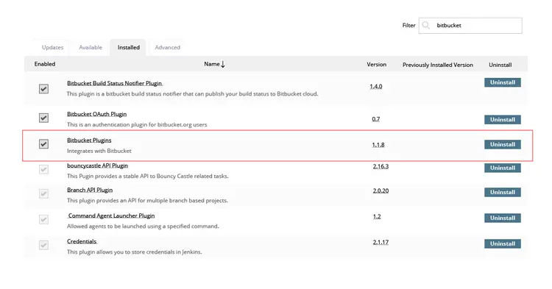Switch to the Available tab
552x289 pixels.
click(x=91, y=48)
